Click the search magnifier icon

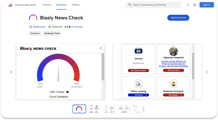pos(130,5)
